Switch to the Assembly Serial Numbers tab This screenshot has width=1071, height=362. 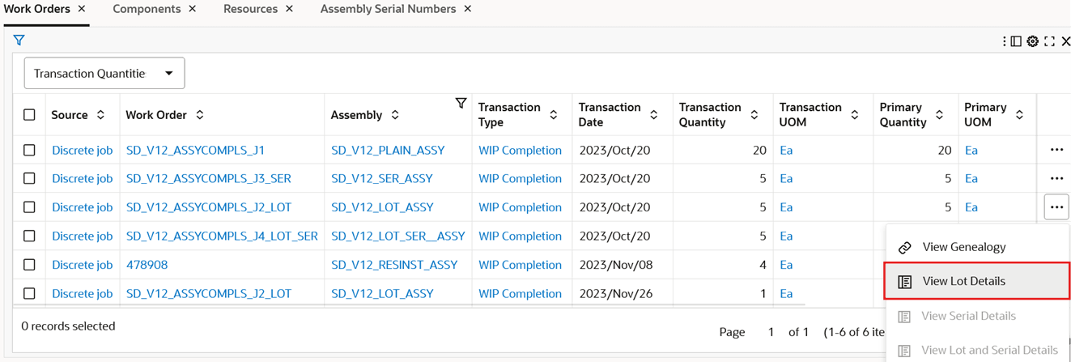click(388, 9)
